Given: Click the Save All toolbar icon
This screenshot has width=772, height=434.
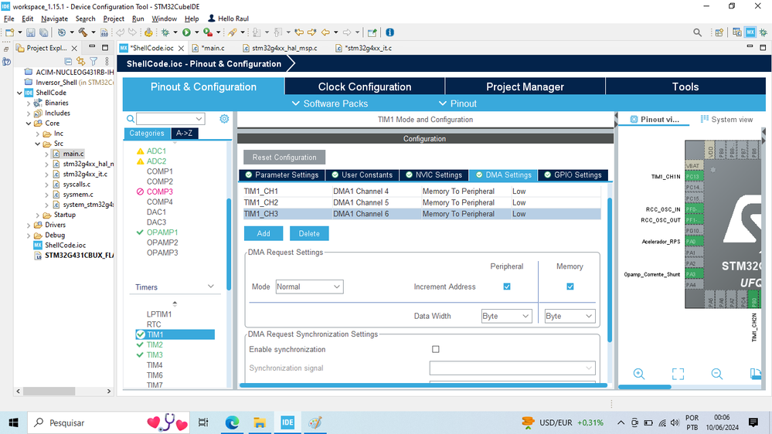Looking at the screenshot, I should click(x=44, y=32).
